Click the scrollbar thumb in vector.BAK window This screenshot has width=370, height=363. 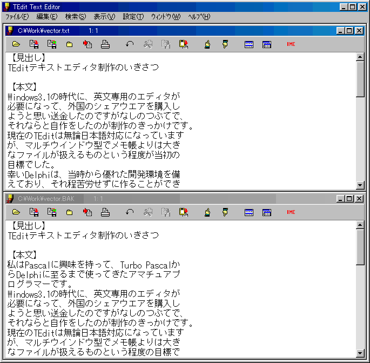pos(360,247)
